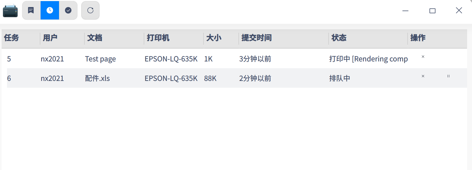This screenshot has height=170, width=472.
Task: Cancel the queued 配件.xls job
Action: (x=423, y=76)
